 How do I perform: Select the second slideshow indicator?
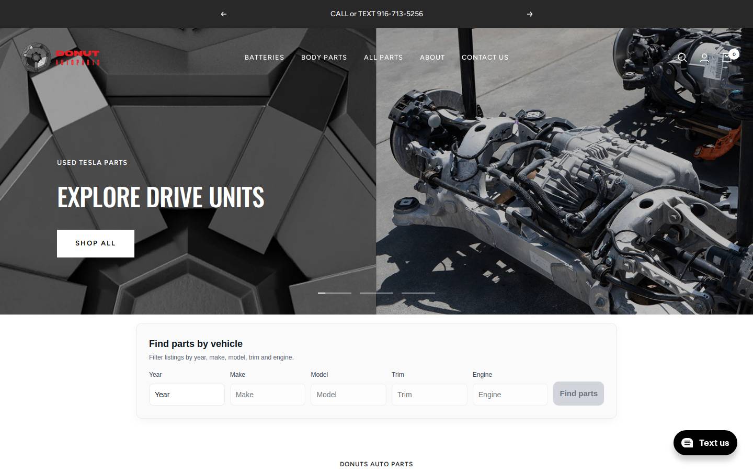coord(376,293)
